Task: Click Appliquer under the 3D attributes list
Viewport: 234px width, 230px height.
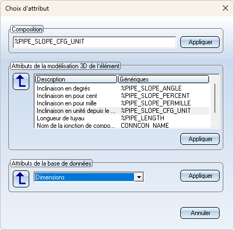Action: coord(200,139)
